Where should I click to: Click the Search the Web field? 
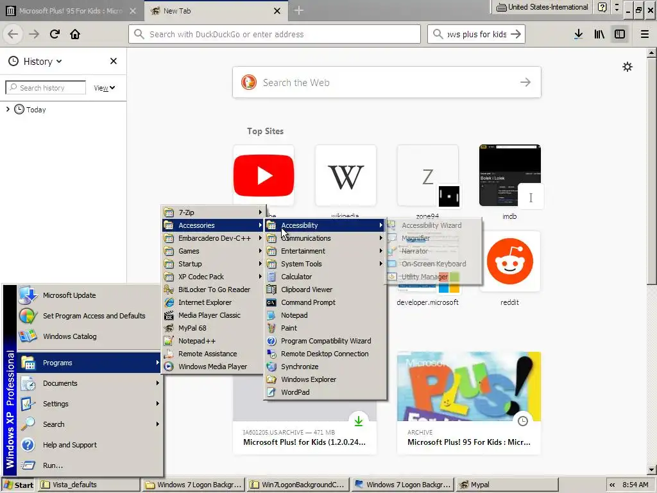387,82
